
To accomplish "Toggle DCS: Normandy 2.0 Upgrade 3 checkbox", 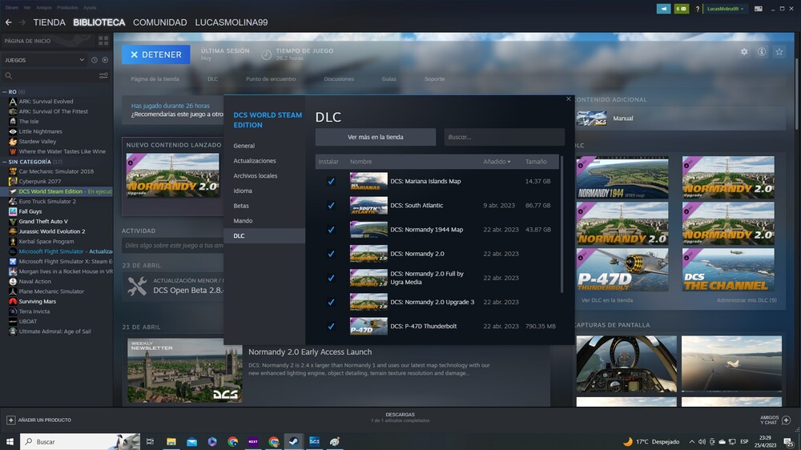I will tap(331, 302).
